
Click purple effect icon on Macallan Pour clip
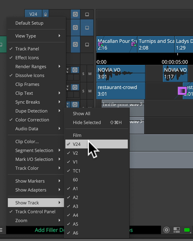point(100,44)
